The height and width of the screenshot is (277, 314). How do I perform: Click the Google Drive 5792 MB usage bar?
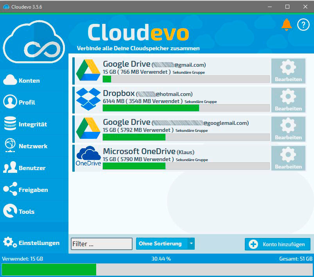pos(186,137)
